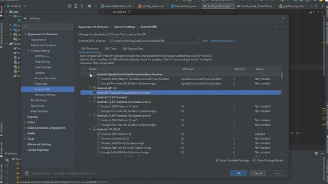
Task: Select SDK Platforms tab
Action: click(x=90, y=49)
